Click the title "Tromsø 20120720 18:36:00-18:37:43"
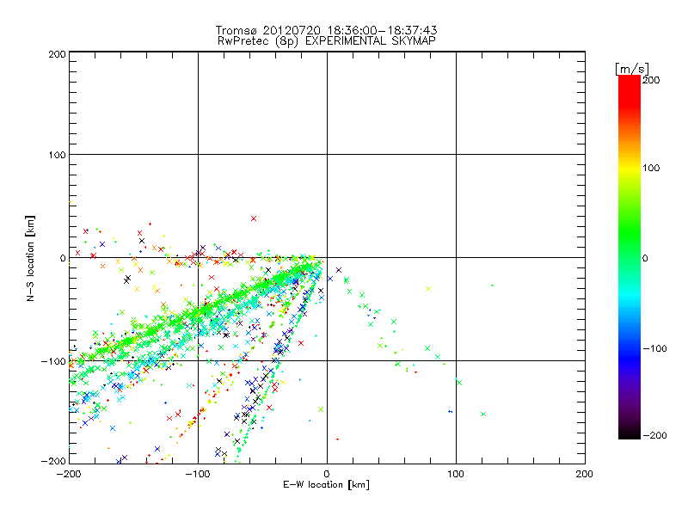 coord(326,30)
